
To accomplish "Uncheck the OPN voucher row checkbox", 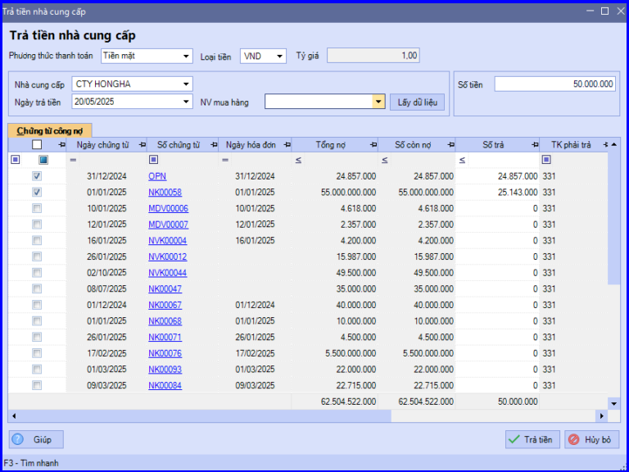I will [x=37, y=176].
